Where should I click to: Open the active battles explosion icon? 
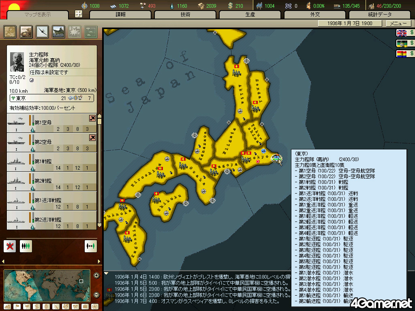click(75, 32)
